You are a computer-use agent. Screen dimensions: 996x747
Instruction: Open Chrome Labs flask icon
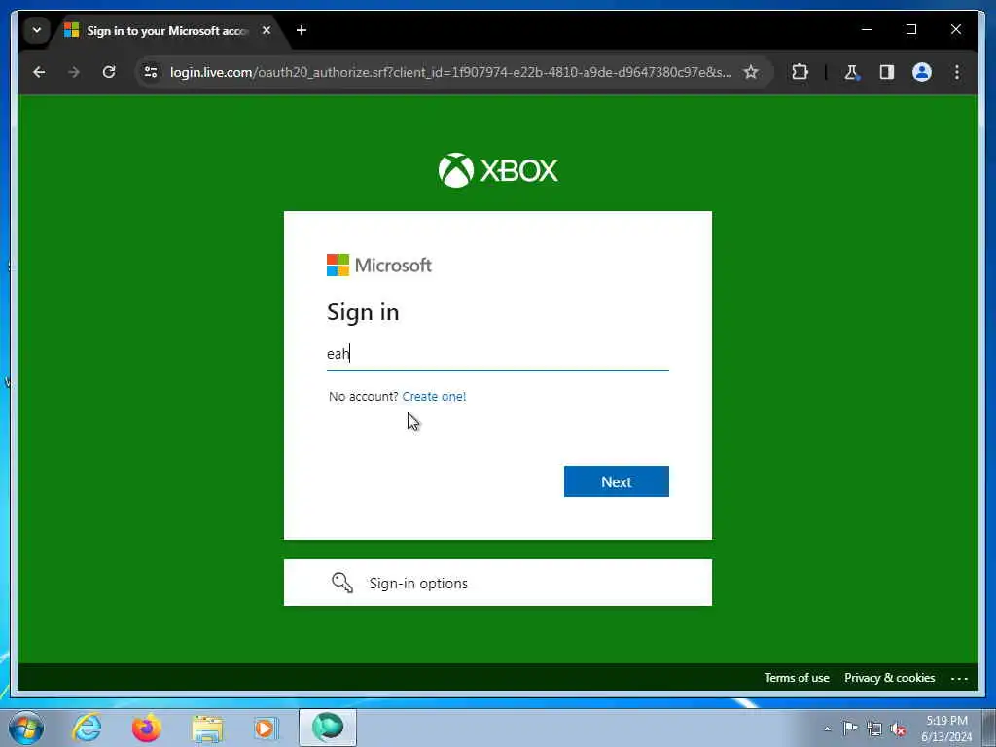click(851, 72)
